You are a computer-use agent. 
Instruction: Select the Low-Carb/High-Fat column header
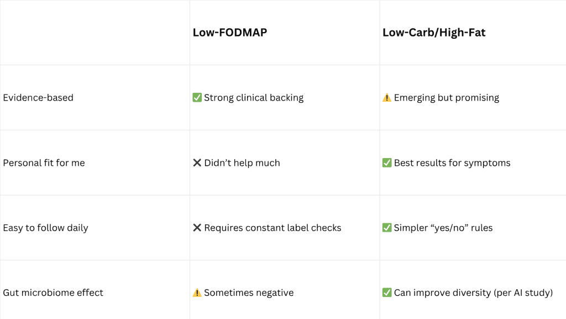(x=434, y=33)
